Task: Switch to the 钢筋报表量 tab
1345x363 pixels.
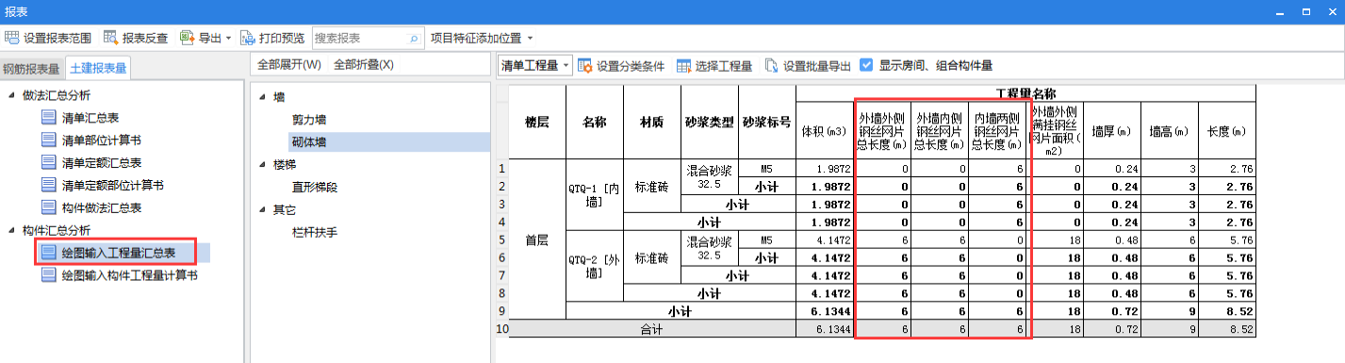Action: [31, 68]
